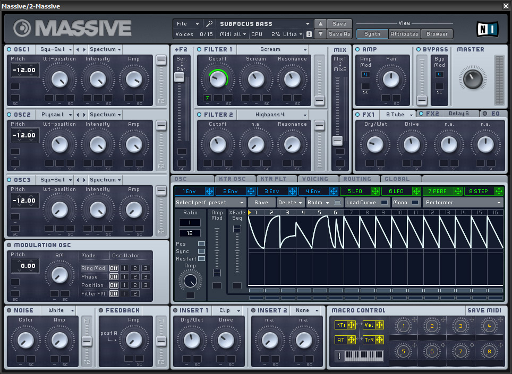This screenshot has width=512, height=374.
Task: Click Save in performer toolbar
Action: [261, 203]
